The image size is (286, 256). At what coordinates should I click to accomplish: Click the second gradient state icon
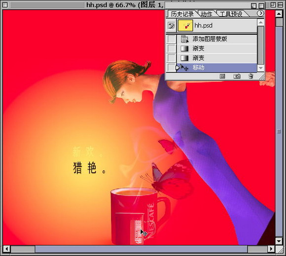[184, 58]
